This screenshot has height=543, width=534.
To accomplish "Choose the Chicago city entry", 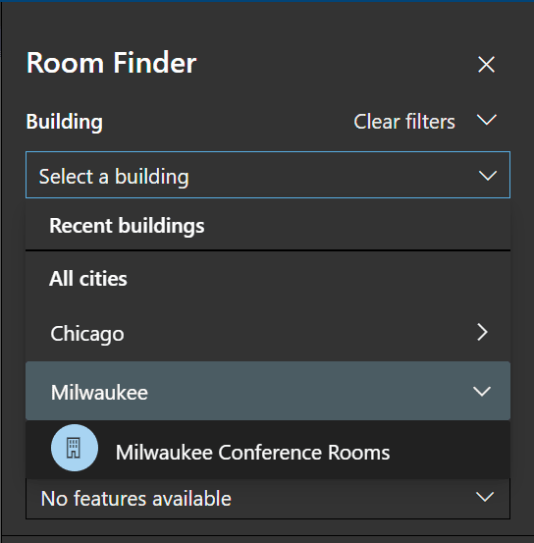I will coord(268,333).
